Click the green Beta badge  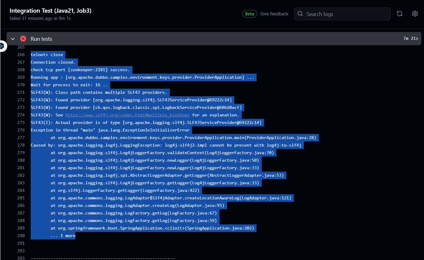click(249, 14)
